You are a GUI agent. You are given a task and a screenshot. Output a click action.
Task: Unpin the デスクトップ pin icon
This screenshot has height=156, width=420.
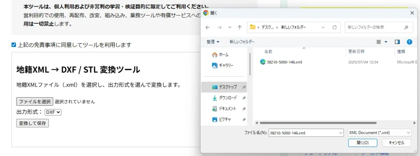click(244, 87)
